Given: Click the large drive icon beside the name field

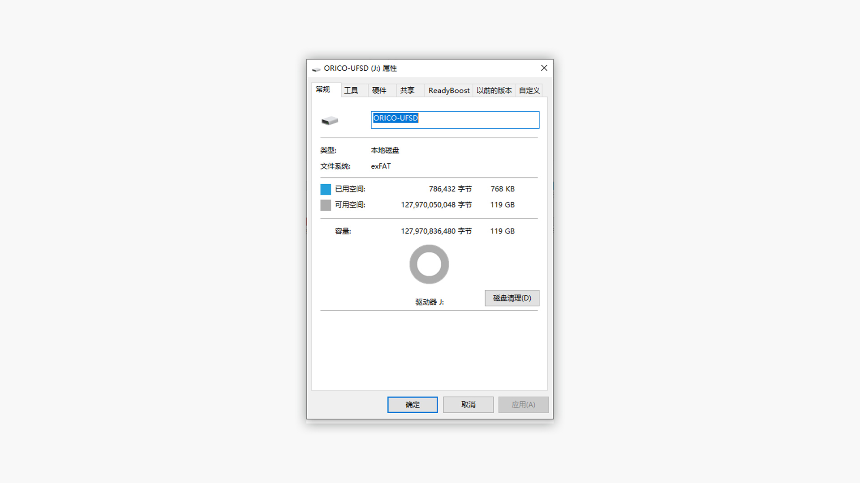Looking at the screenshot, I should click(330, 121).
